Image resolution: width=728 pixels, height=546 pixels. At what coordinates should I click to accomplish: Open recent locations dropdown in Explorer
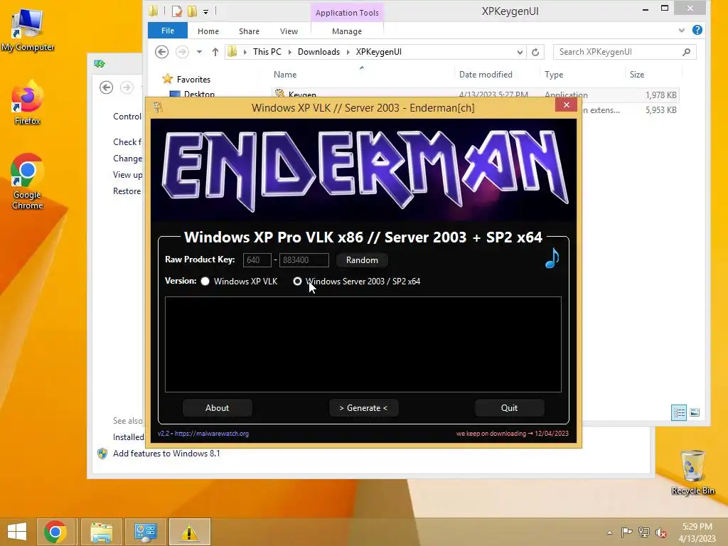(x=199, y=51)
